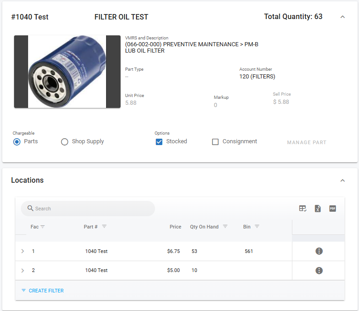Export locations table as PDF
Screen dimensions: 359x311
click(332, 209)
